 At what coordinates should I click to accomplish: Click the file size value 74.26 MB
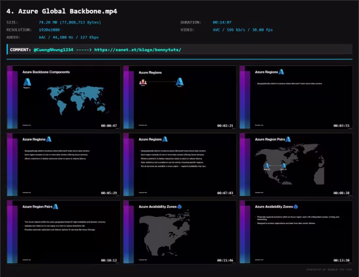[x=70, y=22]
